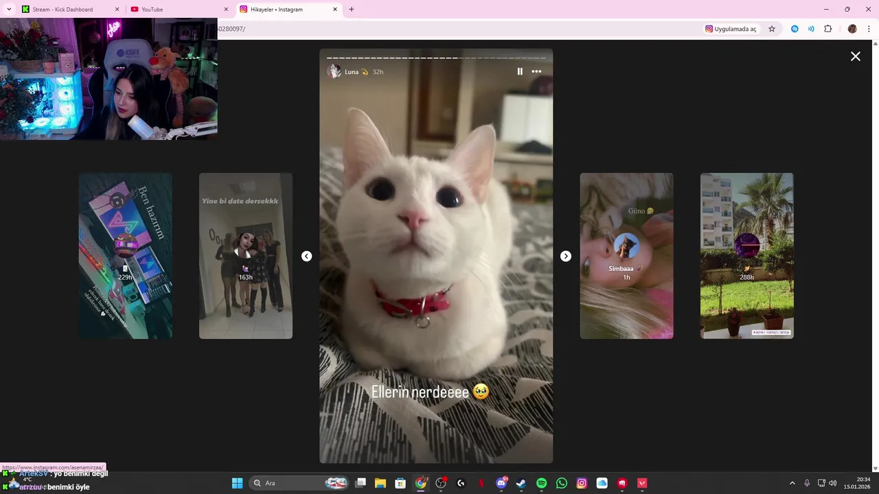Screen dimensions: 879x494
Task: Show hidden system tray icons
Action: 792,483
